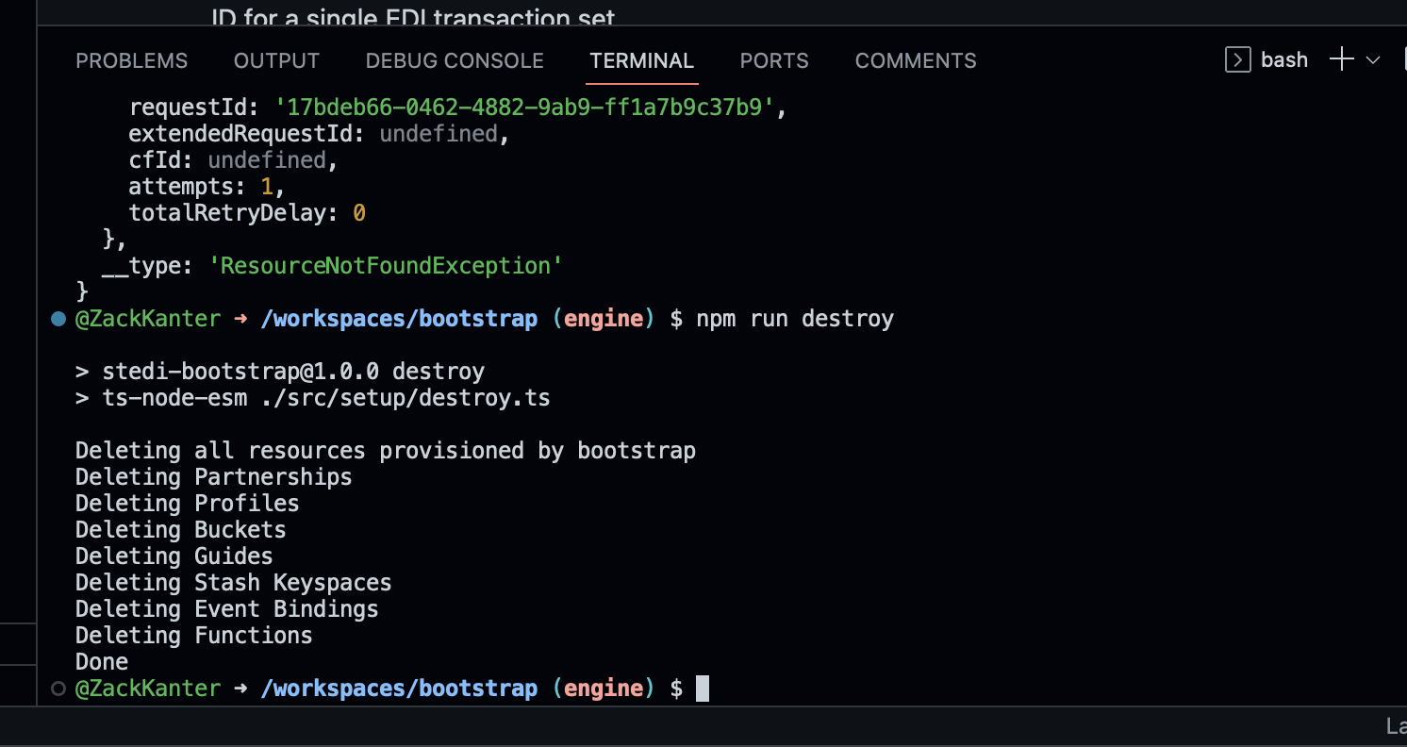Viewport: 1407px width, 747px height.
Task: Open the COMMENTS tab
Action: (x=915, y=60)
